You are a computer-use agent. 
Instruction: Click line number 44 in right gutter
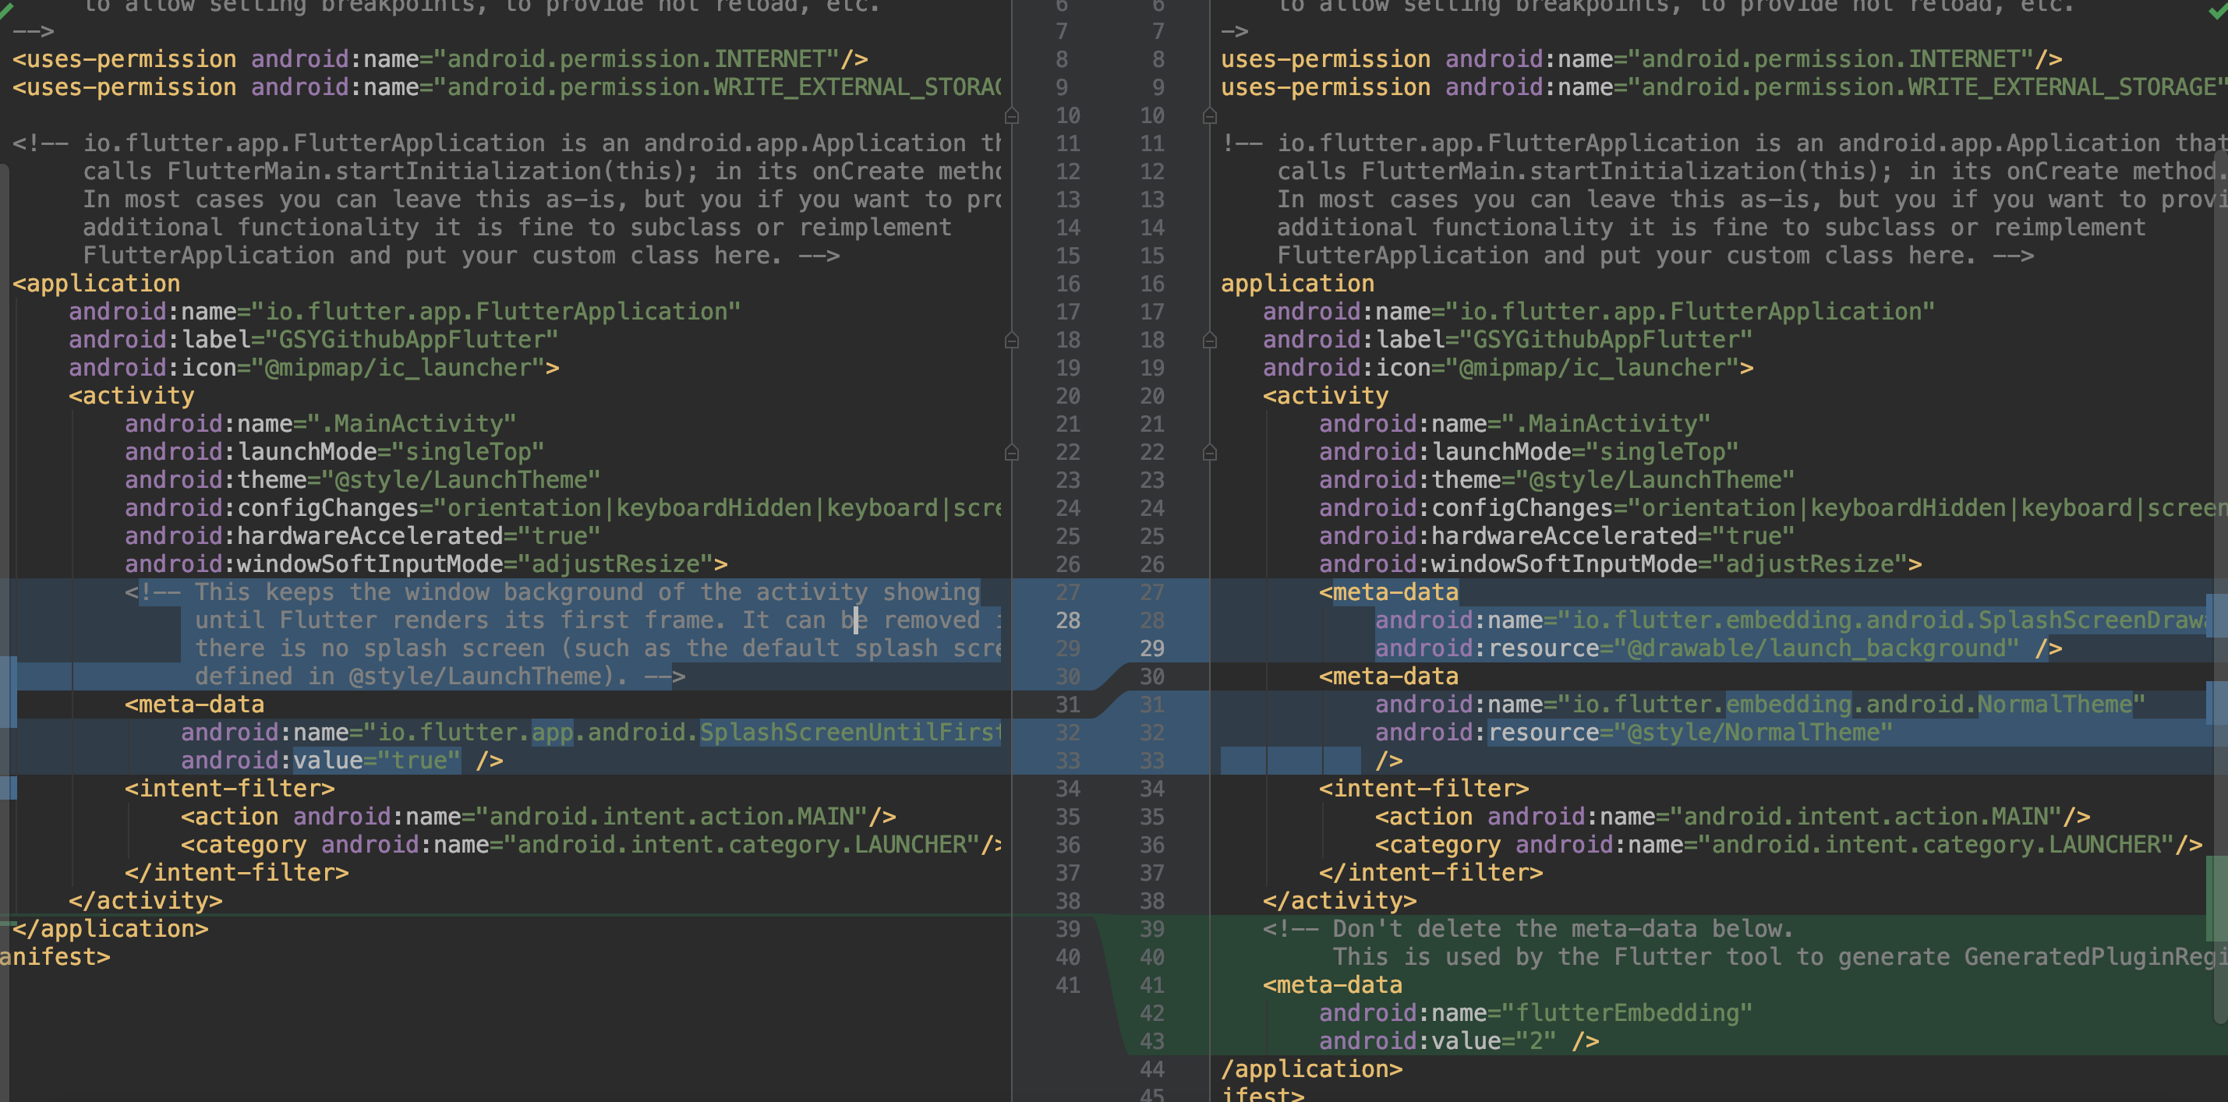(1151, 1069)
